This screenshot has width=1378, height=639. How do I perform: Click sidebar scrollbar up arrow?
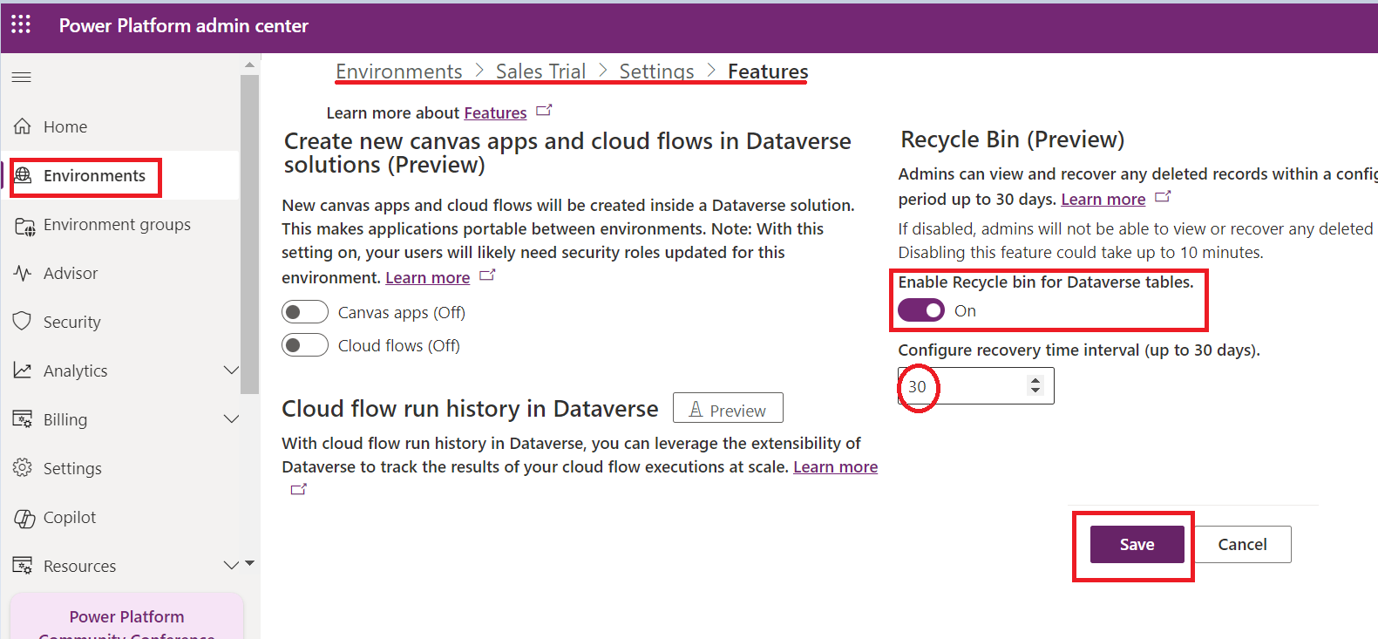coord(249,65)
